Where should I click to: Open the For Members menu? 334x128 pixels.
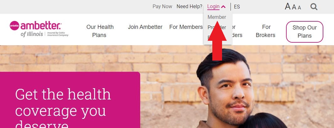tap(186, 27)
